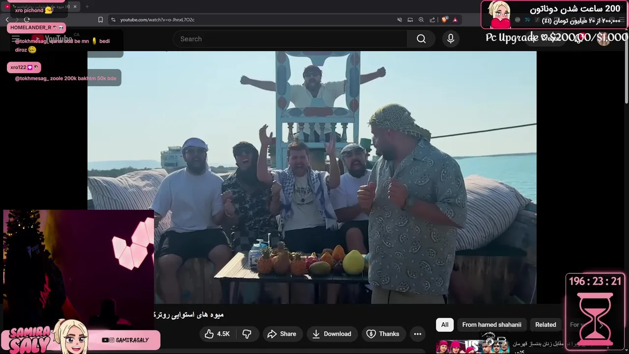Share this video

(282, 334)
